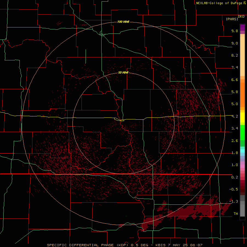Screen dimensions: 247x247
Task: Click the 100 NMI range ring label
Action: (123, 22)
